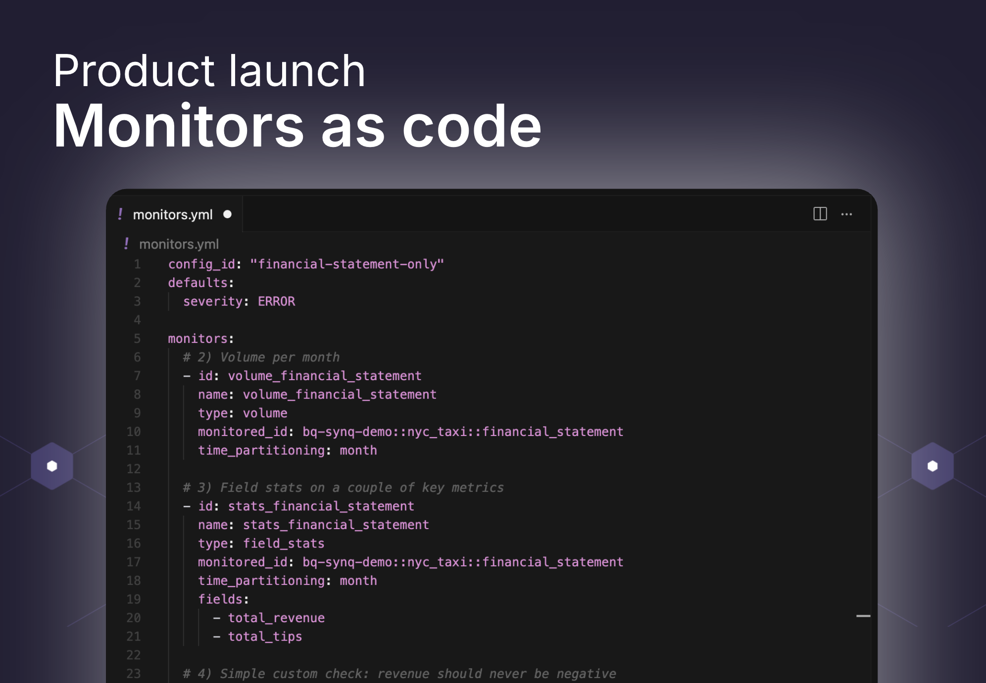Screen dimensions: 986x683
Task: Click the split editor icon
Action: 820,214
